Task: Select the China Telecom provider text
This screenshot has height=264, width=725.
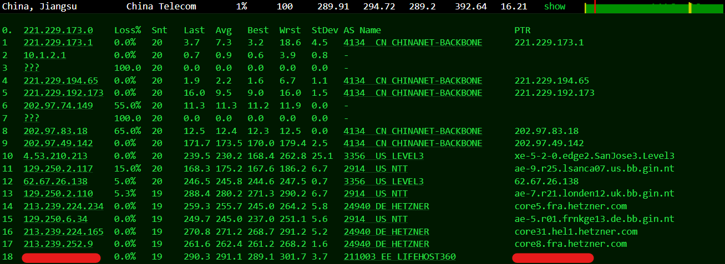Action: (161, 7)
